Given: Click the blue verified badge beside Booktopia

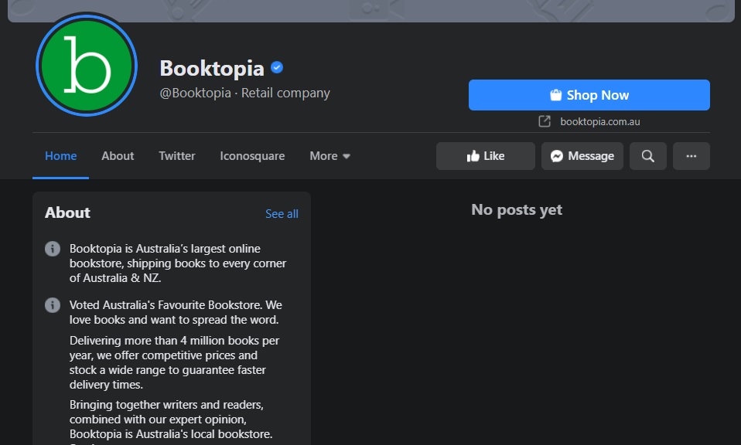Looking at the screenshot, I should point(277,68).
